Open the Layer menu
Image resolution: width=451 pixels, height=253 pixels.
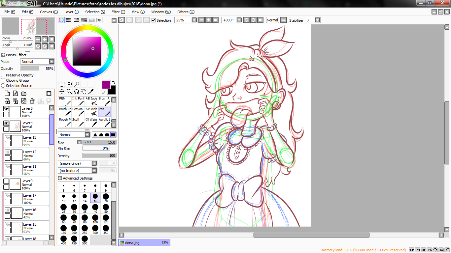tap(71, 12)
